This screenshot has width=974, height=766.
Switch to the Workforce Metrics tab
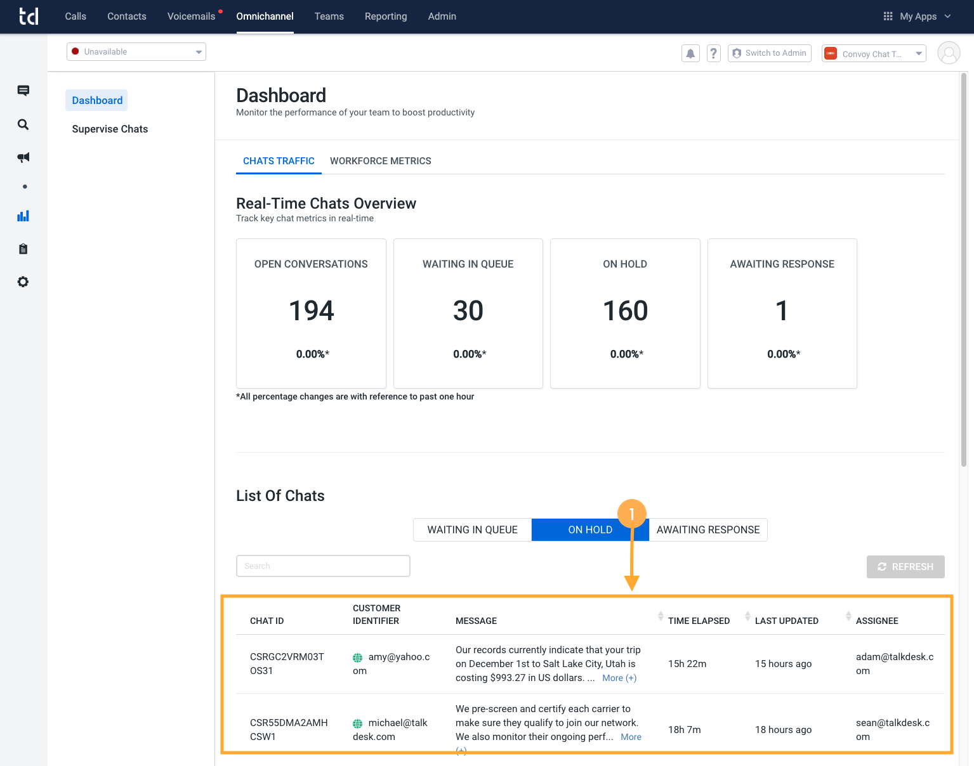click(x=380, y=161)
